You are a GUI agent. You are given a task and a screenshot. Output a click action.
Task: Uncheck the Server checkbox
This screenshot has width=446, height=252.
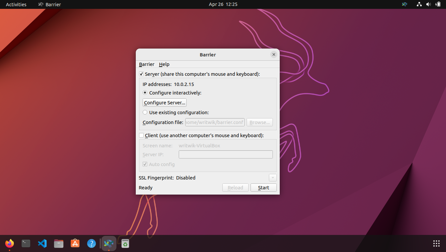141,74
